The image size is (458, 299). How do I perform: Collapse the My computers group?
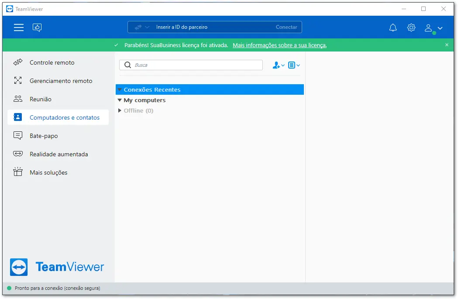[x=120, y=100]
